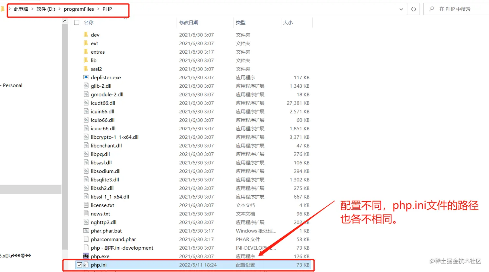Uncheck the php.ini file checkbox
This screenshot has width=489, height=272.
(x=80, y=265)
